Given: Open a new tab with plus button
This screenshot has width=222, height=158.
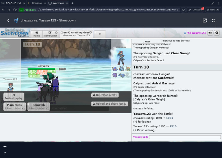Looking at the screenshot, I should (100, 34).
